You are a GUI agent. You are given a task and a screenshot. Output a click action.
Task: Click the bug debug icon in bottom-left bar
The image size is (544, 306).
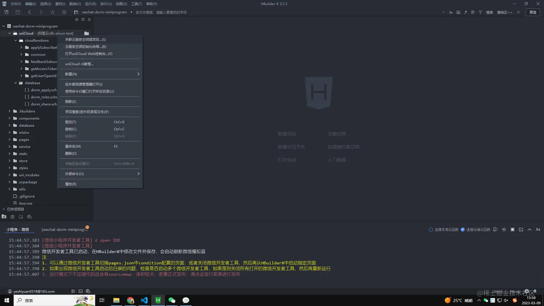(x=13, y=217)
